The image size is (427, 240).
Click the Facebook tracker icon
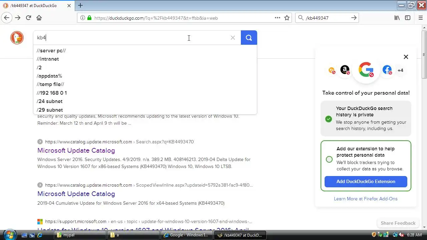387,70
